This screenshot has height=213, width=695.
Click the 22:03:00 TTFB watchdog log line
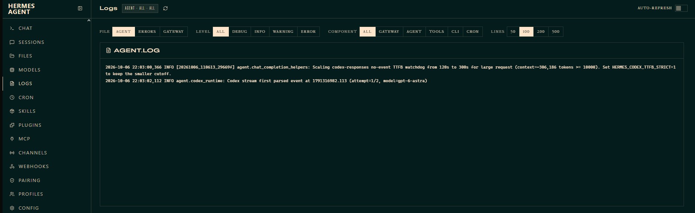390,70
